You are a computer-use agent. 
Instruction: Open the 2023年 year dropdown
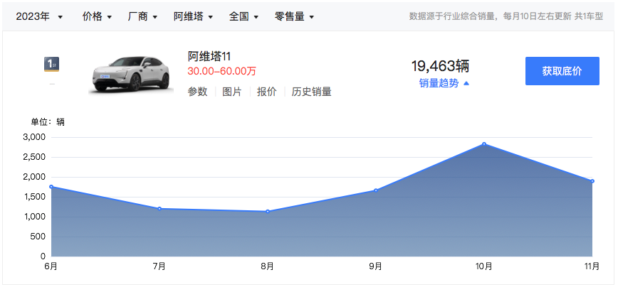click(39, 16)
